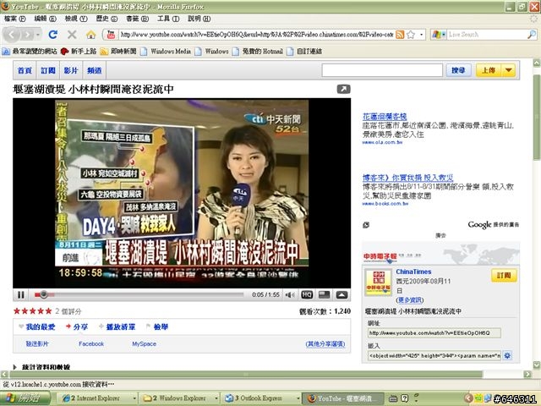Click the Live Search magnifier icon
Image resolution: width=541 pixels, height=406 pixels.
532,35
